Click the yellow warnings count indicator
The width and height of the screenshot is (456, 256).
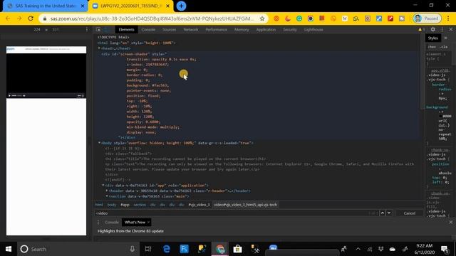[421, 29]
